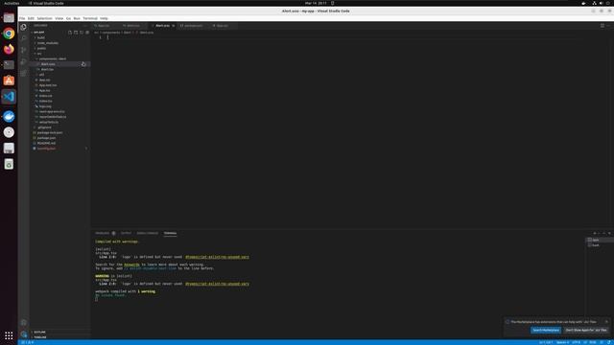Open the Help menu
Image resolution: width=614 pixels, height=345 pixels.
(x=104, y=18)
